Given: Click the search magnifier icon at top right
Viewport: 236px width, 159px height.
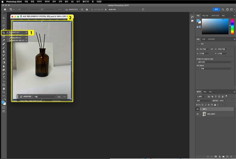Looking at the screenshot, I should click(223, 9).
